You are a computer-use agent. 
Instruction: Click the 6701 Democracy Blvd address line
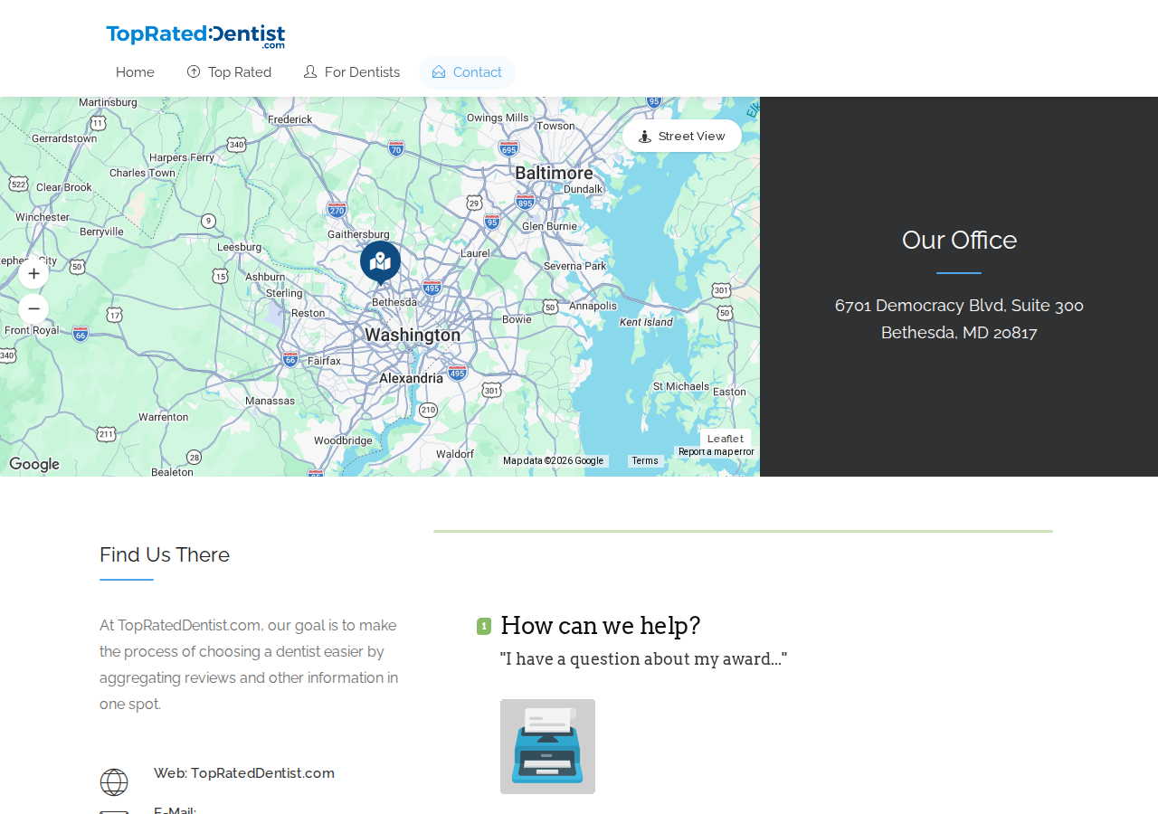[959, 306]
